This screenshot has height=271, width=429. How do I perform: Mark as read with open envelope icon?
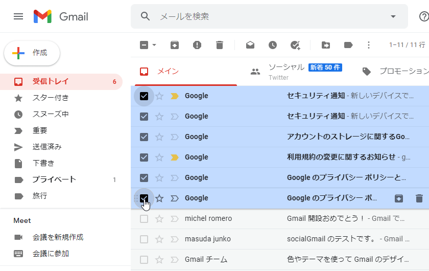(x=250, y=45)
